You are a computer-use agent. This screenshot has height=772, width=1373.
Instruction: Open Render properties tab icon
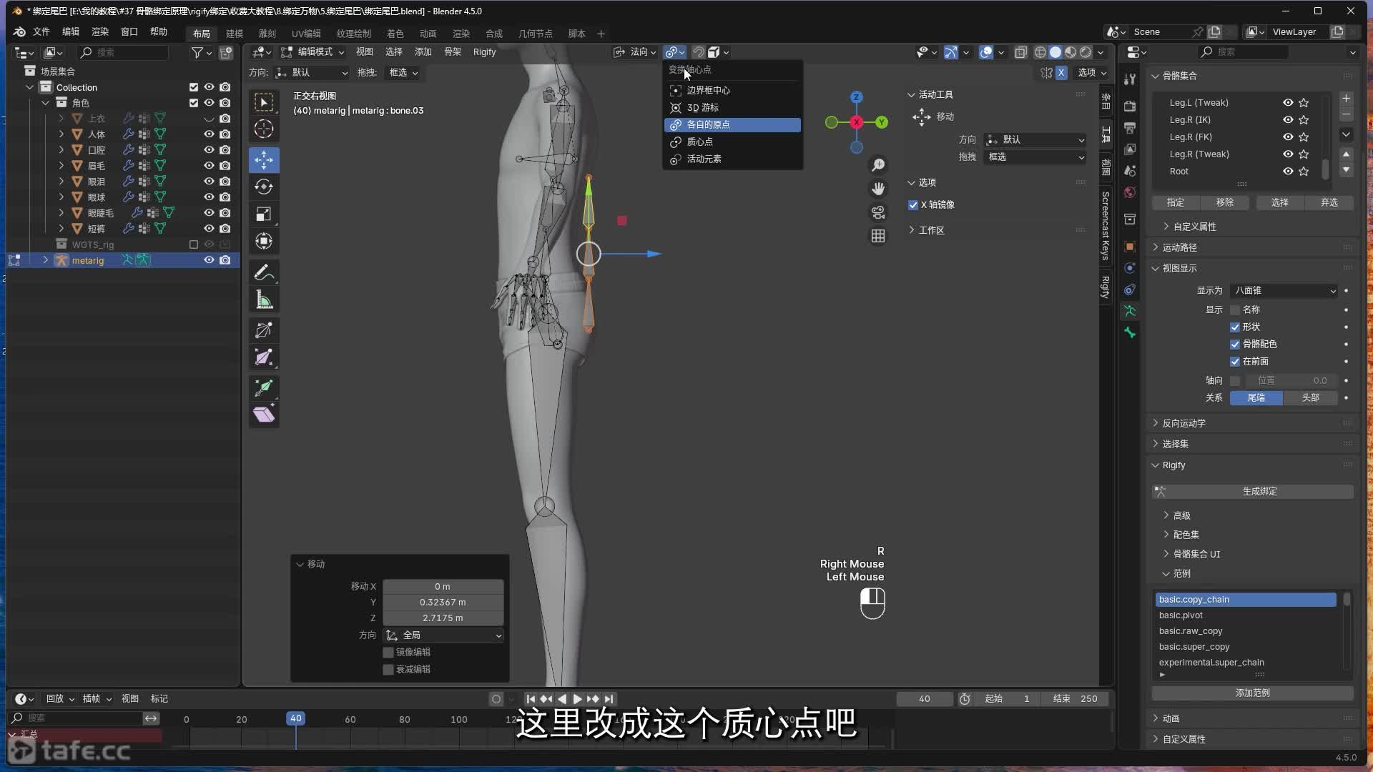pos(1130,107)
